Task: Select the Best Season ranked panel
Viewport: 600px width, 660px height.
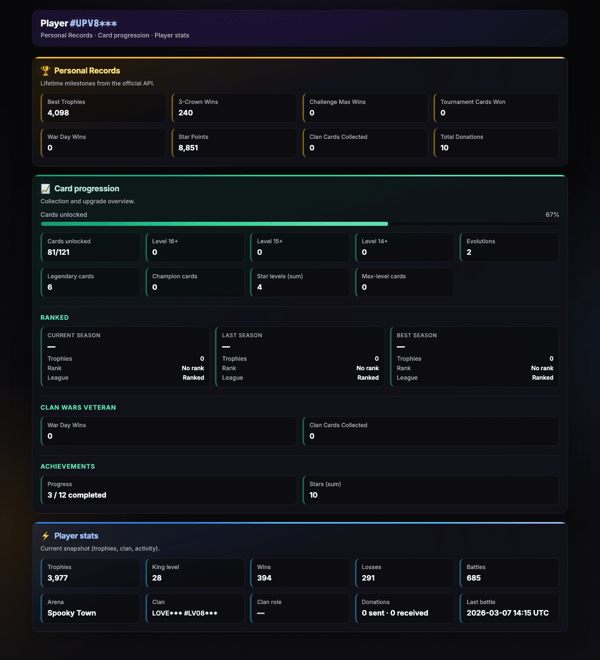Action: tap(474, 357)
